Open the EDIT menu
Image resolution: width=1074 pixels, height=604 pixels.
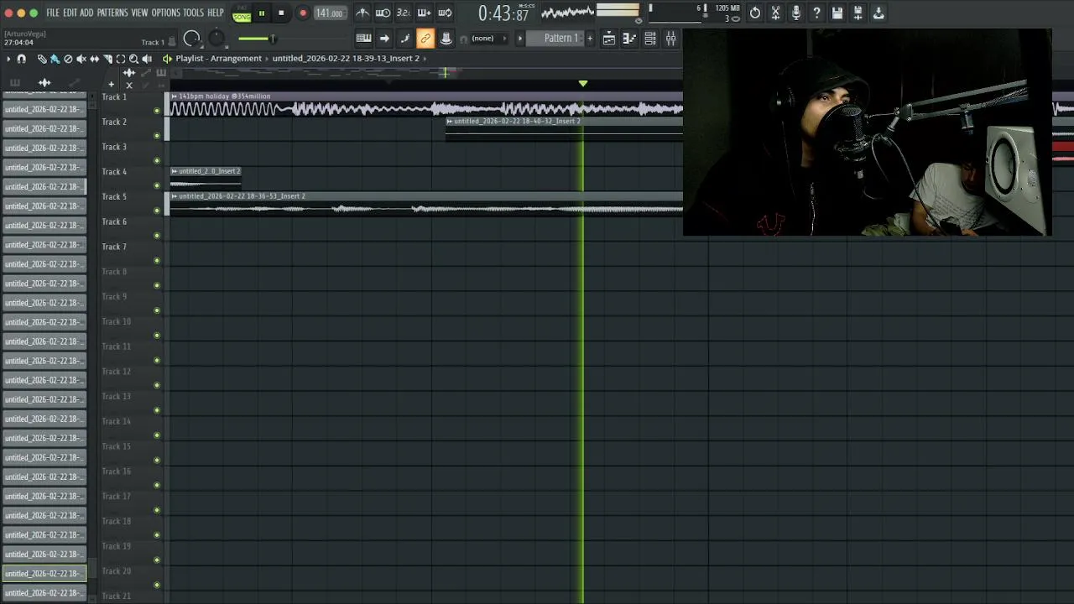click(70, 13)
